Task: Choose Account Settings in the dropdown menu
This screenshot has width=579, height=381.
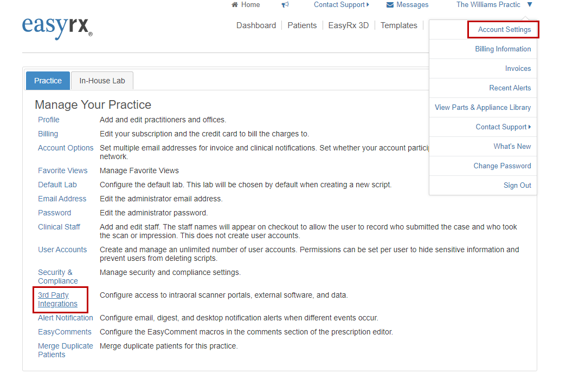Action: [x=504, y=29]
